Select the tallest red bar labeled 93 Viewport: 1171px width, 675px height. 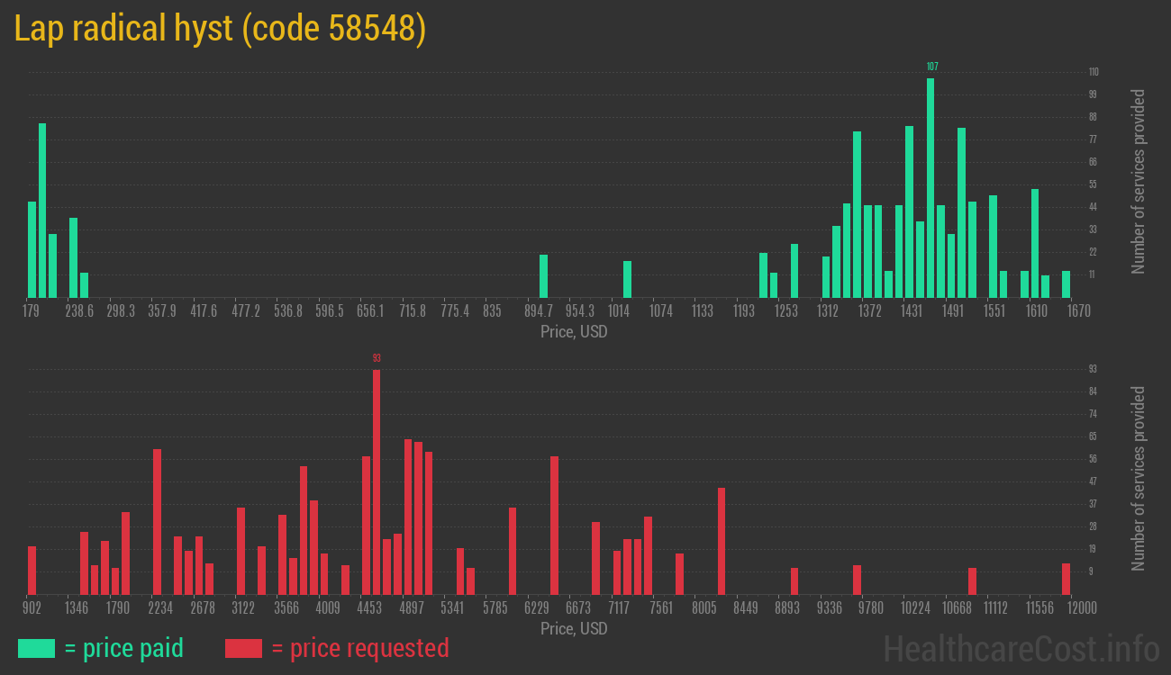tap(377, 481)
